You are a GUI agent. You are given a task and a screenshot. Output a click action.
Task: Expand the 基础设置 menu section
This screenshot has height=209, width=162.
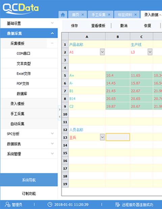[29, 23]
